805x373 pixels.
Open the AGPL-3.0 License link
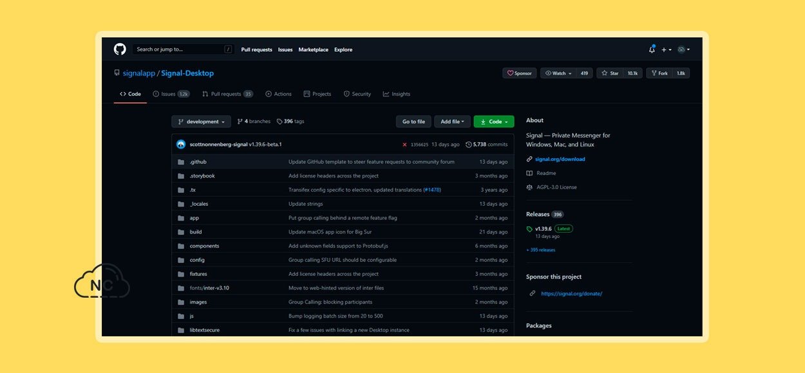point(556,187)
